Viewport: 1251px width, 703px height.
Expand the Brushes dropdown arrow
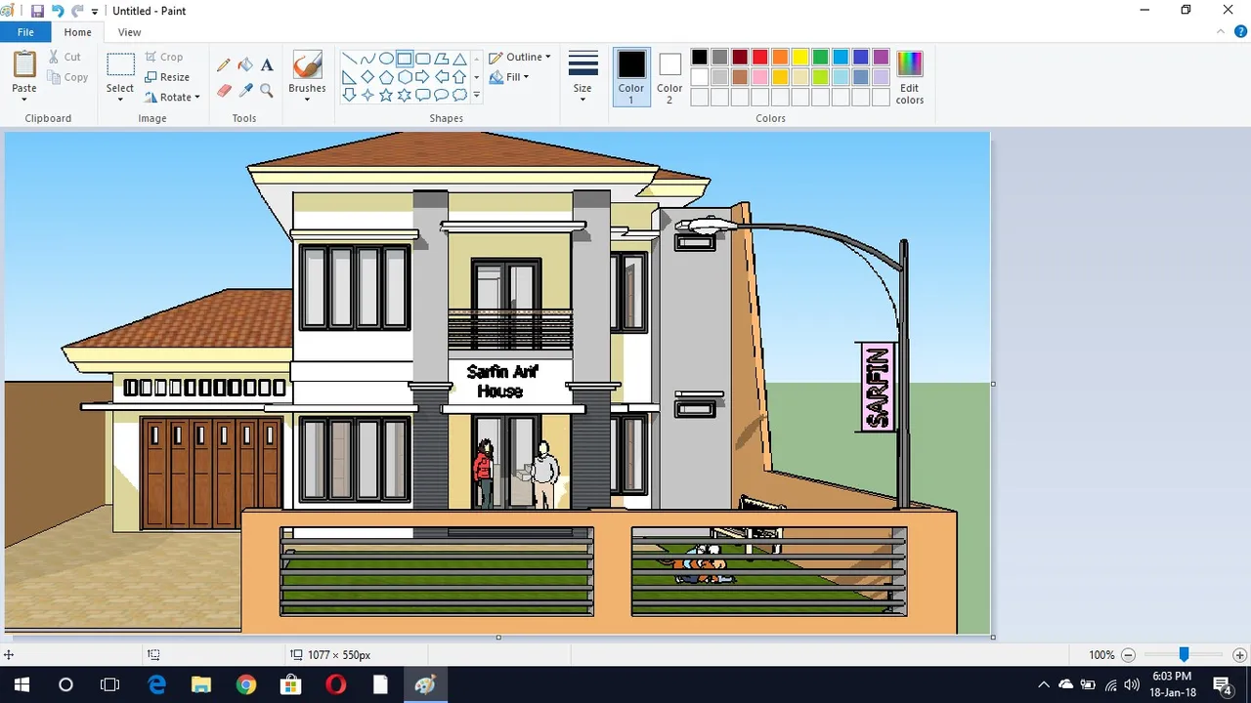coord(307,98)
